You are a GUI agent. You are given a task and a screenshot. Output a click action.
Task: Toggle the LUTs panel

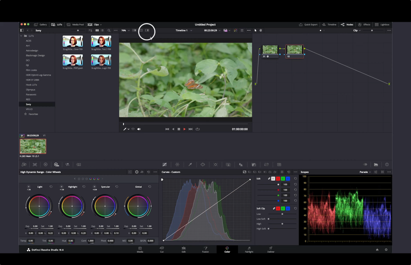[x=57, y=25]
